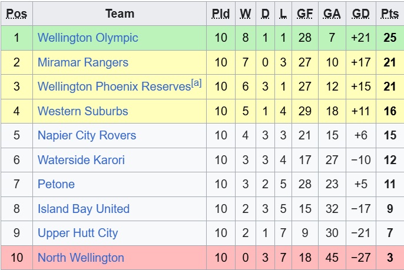Image resolution: width=404 pixels, height=270 pixels.
Task: Click the Pld column header abbreviation
Action: tap(221, 14)
